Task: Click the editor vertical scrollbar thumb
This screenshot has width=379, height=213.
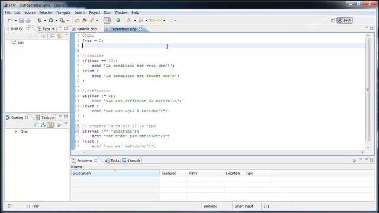Action: [368, 89]
